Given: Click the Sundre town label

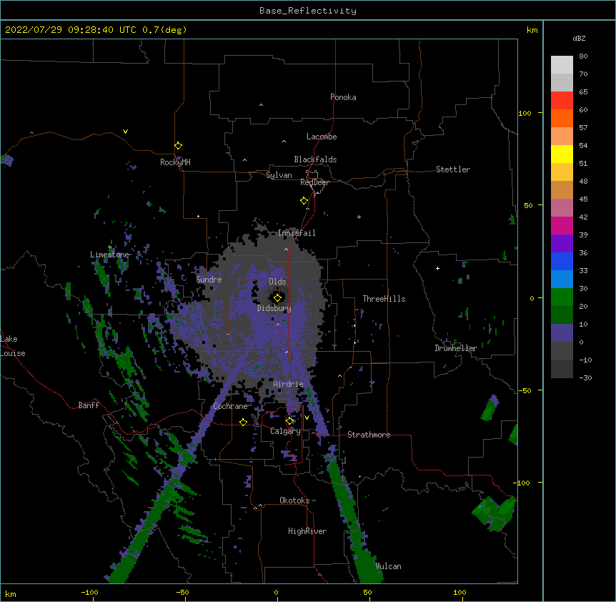Looking at the screenshot, I should click(209, 280).
